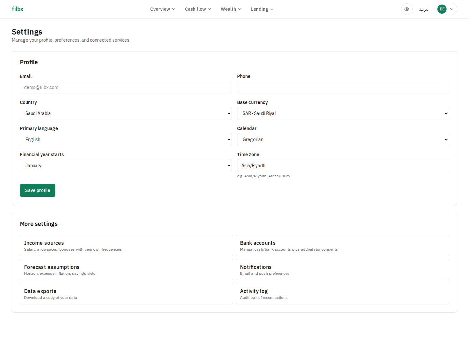Open the Base currency dropdown
The image size is (469, 352).
[x=343, y=113]
